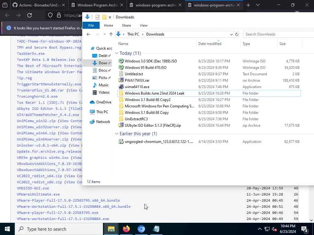Select UUbyte ISO Editor 5.1.3 zip icon
This screenshot has height=235, width=314.
click(121, 125)
